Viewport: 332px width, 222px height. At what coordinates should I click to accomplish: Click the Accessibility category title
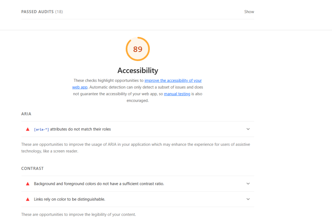(137, 70)
